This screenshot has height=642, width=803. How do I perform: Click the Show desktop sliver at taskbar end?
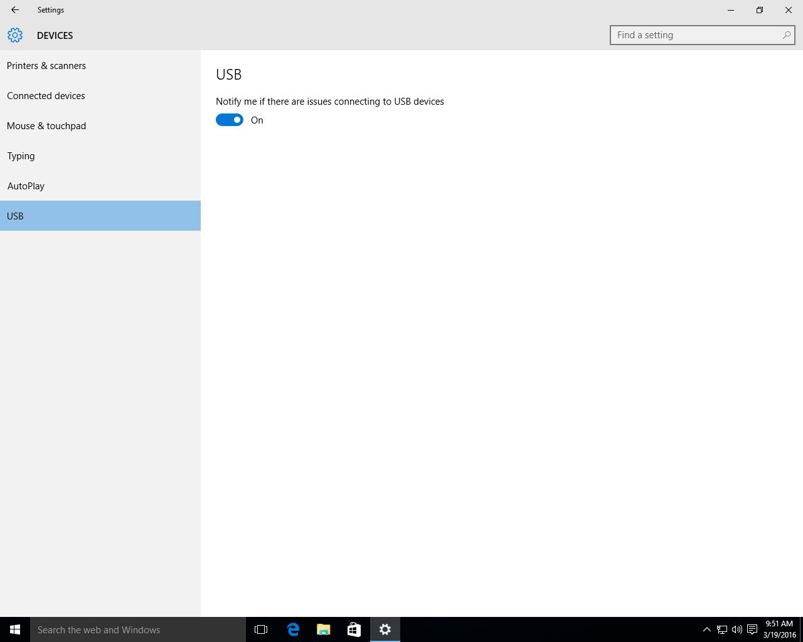801,629
